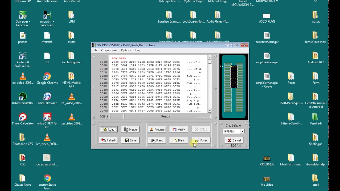Start chip programming with Program button
The height and width of the screenshot is (191, 340).
click(x=157, y=129)
